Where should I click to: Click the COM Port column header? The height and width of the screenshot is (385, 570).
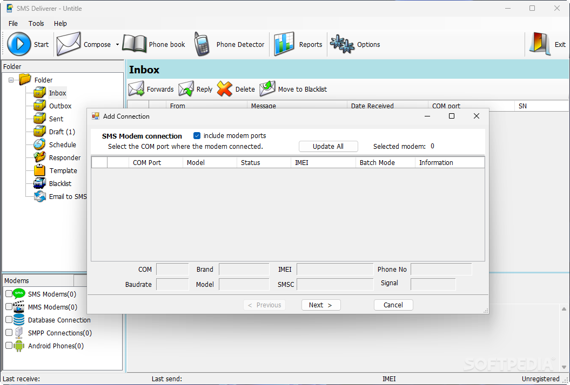point(156,162)
